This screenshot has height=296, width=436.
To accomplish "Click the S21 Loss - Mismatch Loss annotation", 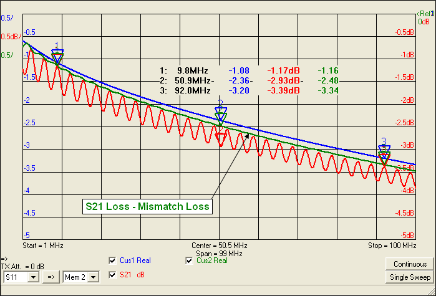I will coord(148,204).
